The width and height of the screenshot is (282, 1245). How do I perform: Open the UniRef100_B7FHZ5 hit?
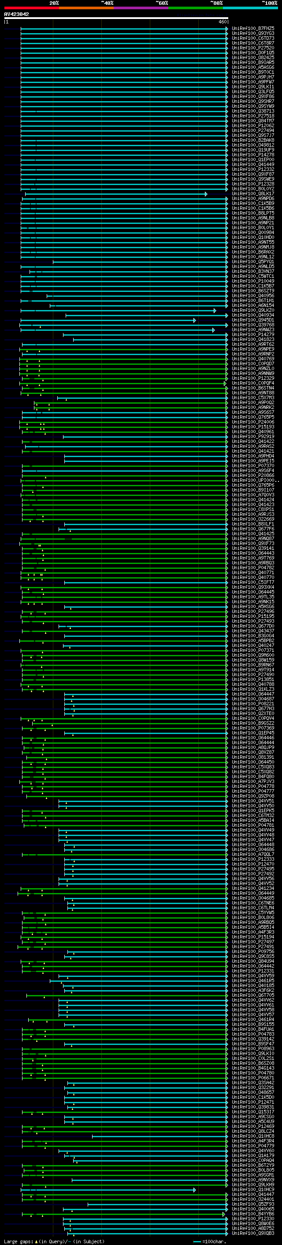[253, 29]
